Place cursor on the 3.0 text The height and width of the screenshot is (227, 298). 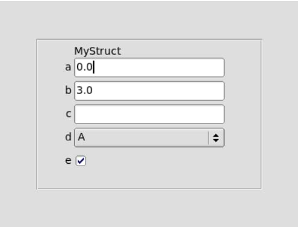(84, 90)
